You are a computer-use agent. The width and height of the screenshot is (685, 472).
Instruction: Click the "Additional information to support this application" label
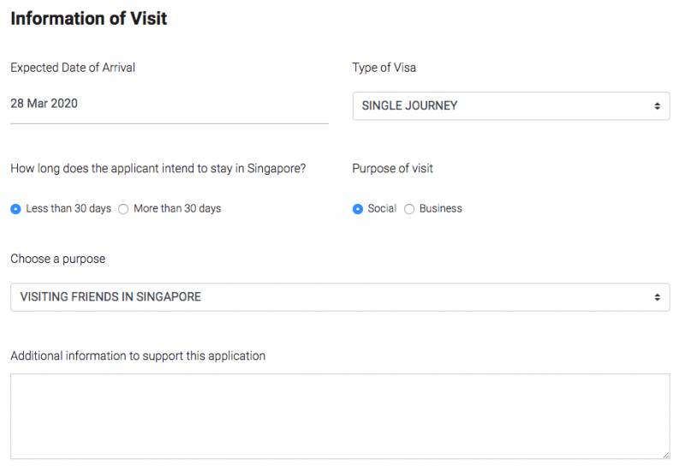[x=138, y=355]
